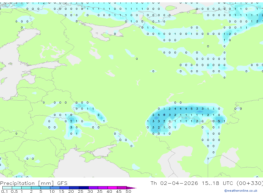Click the 0.1–0.5 mm palest cyan legend swatch
The height and width of the screenshot is (193, 263).
(7, 188)
